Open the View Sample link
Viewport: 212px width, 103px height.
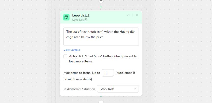pyautogui.click(x=72, y=50)
